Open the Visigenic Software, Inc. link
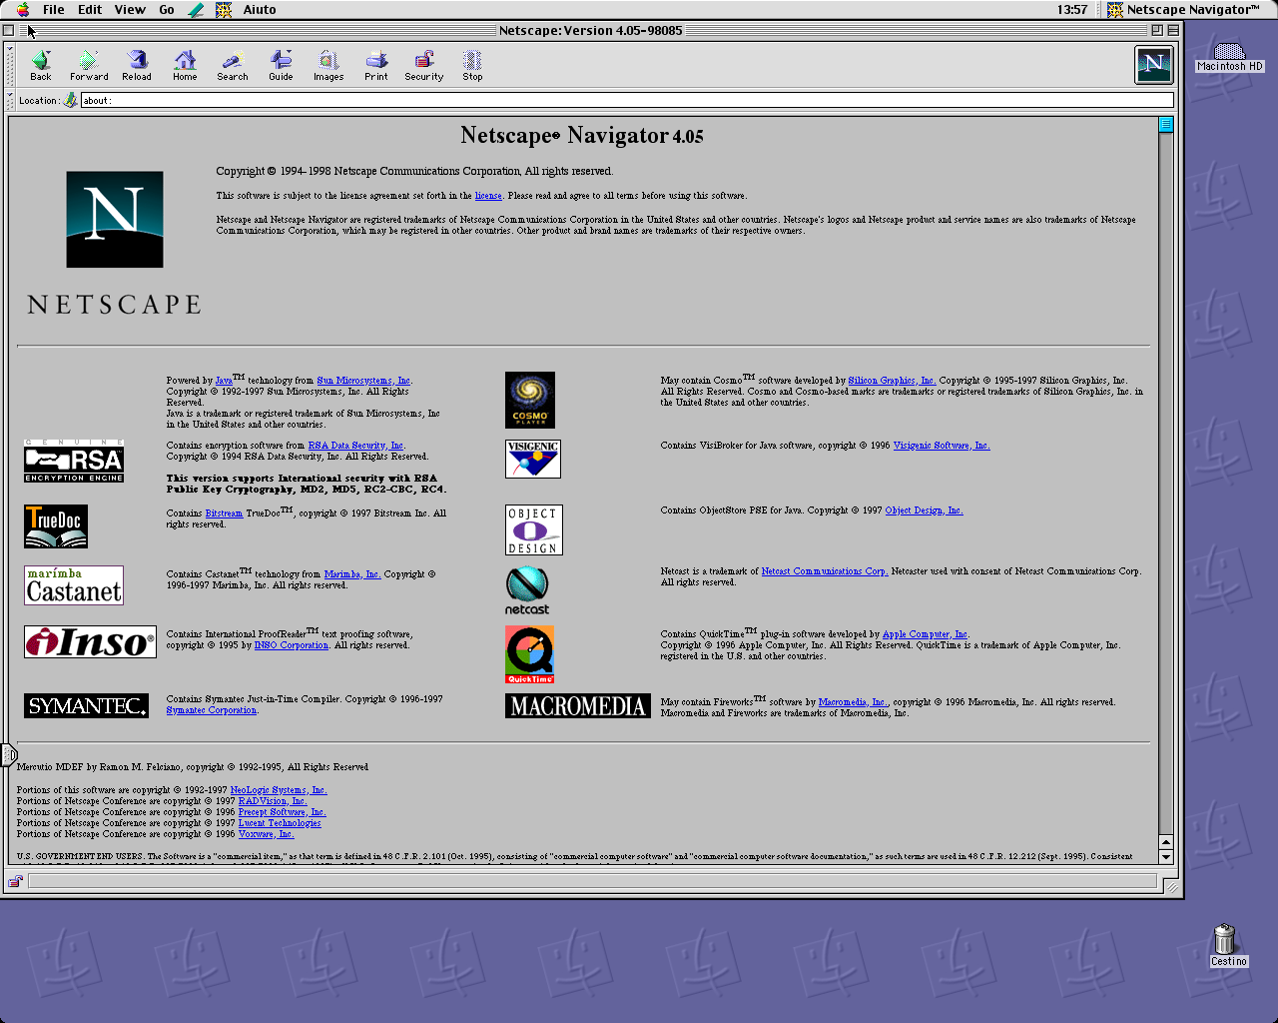 click(942, 446)
